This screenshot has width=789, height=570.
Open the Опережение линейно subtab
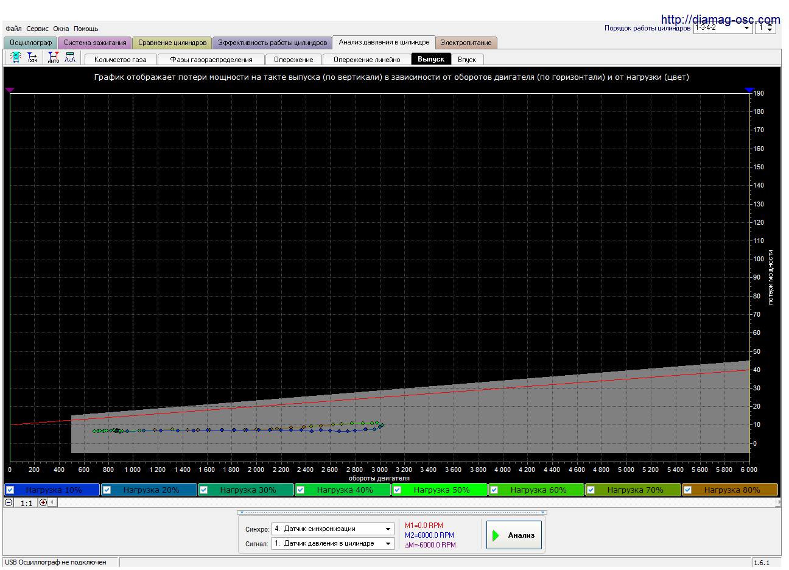pos(367,60)
